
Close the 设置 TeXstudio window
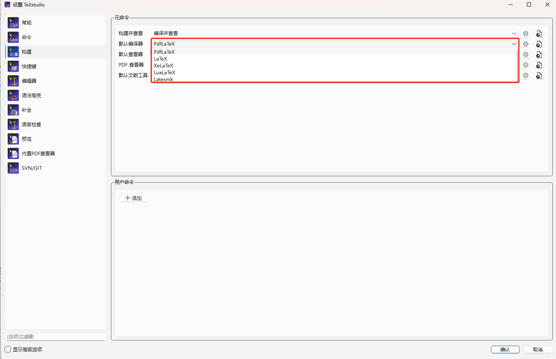tap(547, 4)
